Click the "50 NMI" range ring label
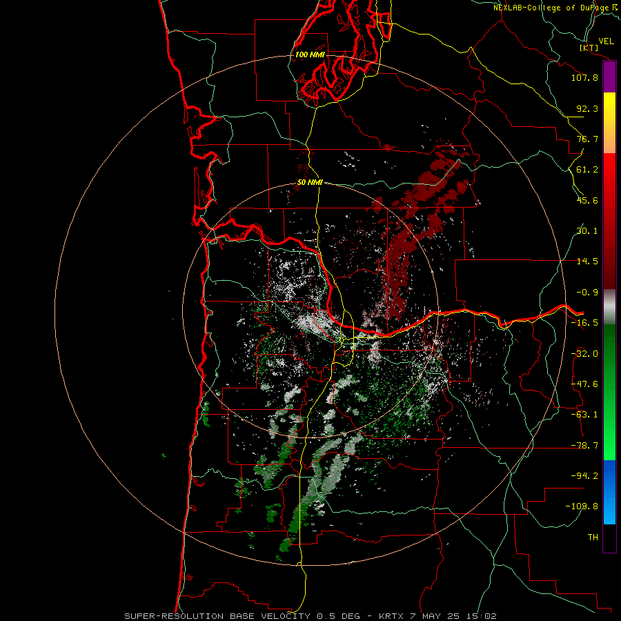 pyautogui.click(x=310, y=183)
